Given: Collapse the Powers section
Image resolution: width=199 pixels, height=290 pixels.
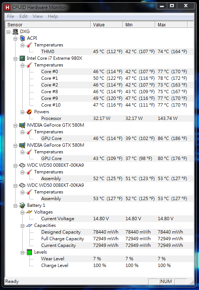Looking at the screenshot, I should (22, 112).
